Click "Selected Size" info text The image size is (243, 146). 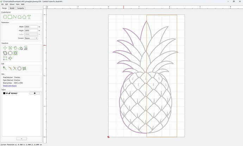pos(13,83)
